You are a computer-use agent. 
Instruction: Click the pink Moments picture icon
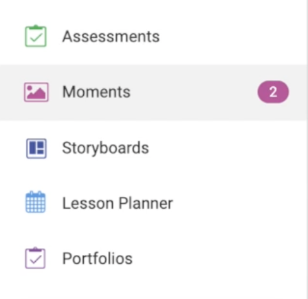coord(36,92)
